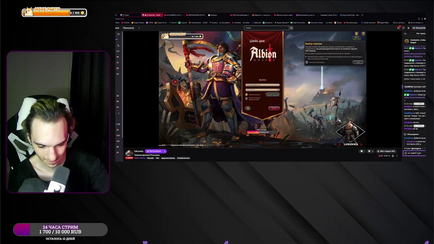Toggle automatic login option in Albion
The width and height of the screenshot is (434, 244).
246,99
